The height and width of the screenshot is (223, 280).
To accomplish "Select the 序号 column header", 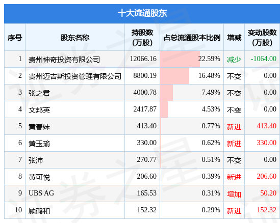I will tap(15, 38).
